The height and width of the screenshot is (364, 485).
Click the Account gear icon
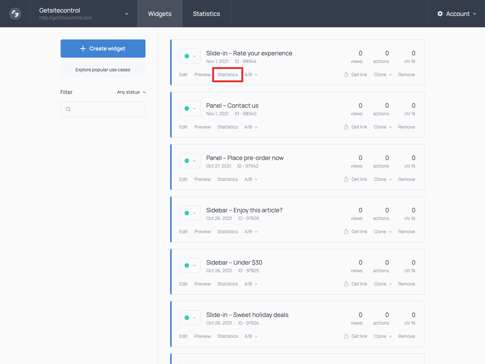pos(440,14)
